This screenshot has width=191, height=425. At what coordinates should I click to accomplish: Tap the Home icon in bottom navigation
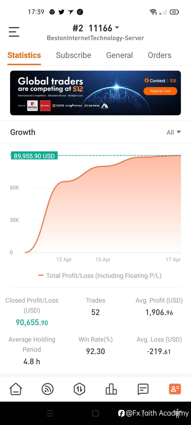point(16,389)
